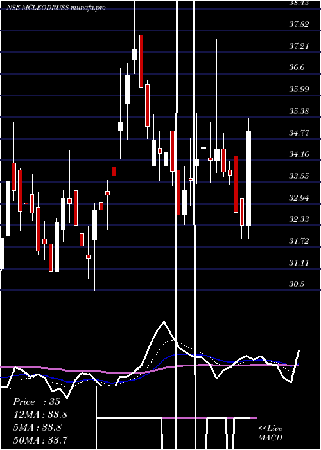This screenshot has height=450, width=321.
Task: Click the 35.38 price axis label
Action: [299, 111]
